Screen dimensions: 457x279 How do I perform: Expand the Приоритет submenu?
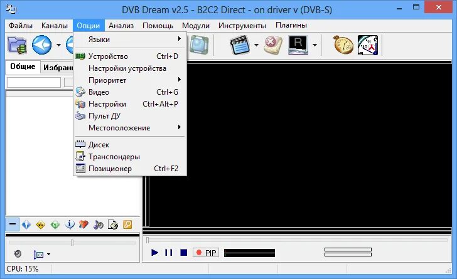[130, 80]
